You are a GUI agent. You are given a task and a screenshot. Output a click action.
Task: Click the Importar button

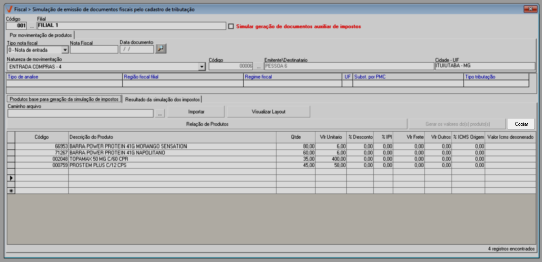pyautogui.click(x=196, y=112)
